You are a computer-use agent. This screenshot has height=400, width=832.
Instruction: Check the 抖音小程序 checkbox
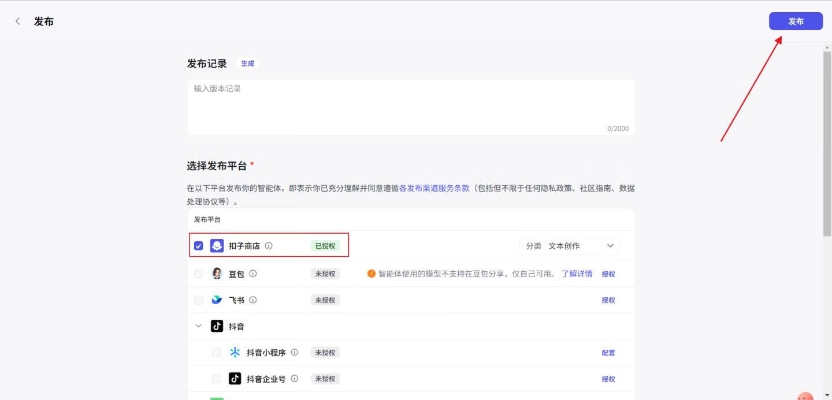pos(217,352)
